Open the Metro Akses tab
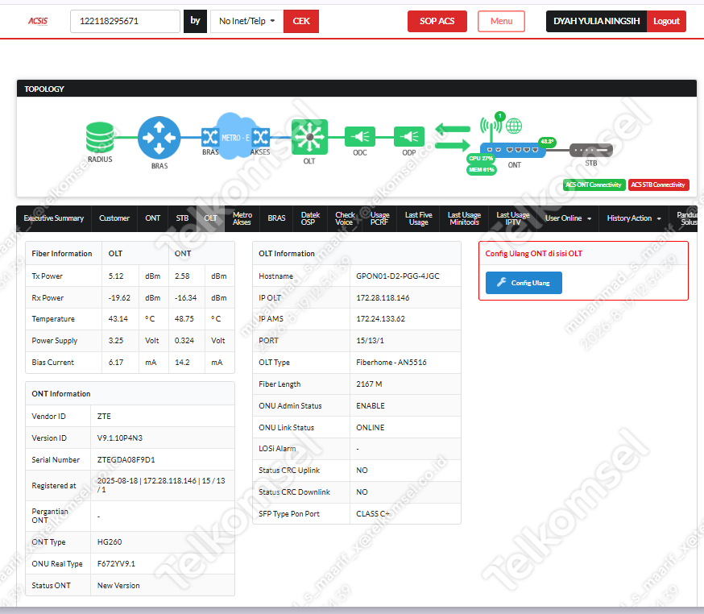704x614 pixels. point(242,218)
